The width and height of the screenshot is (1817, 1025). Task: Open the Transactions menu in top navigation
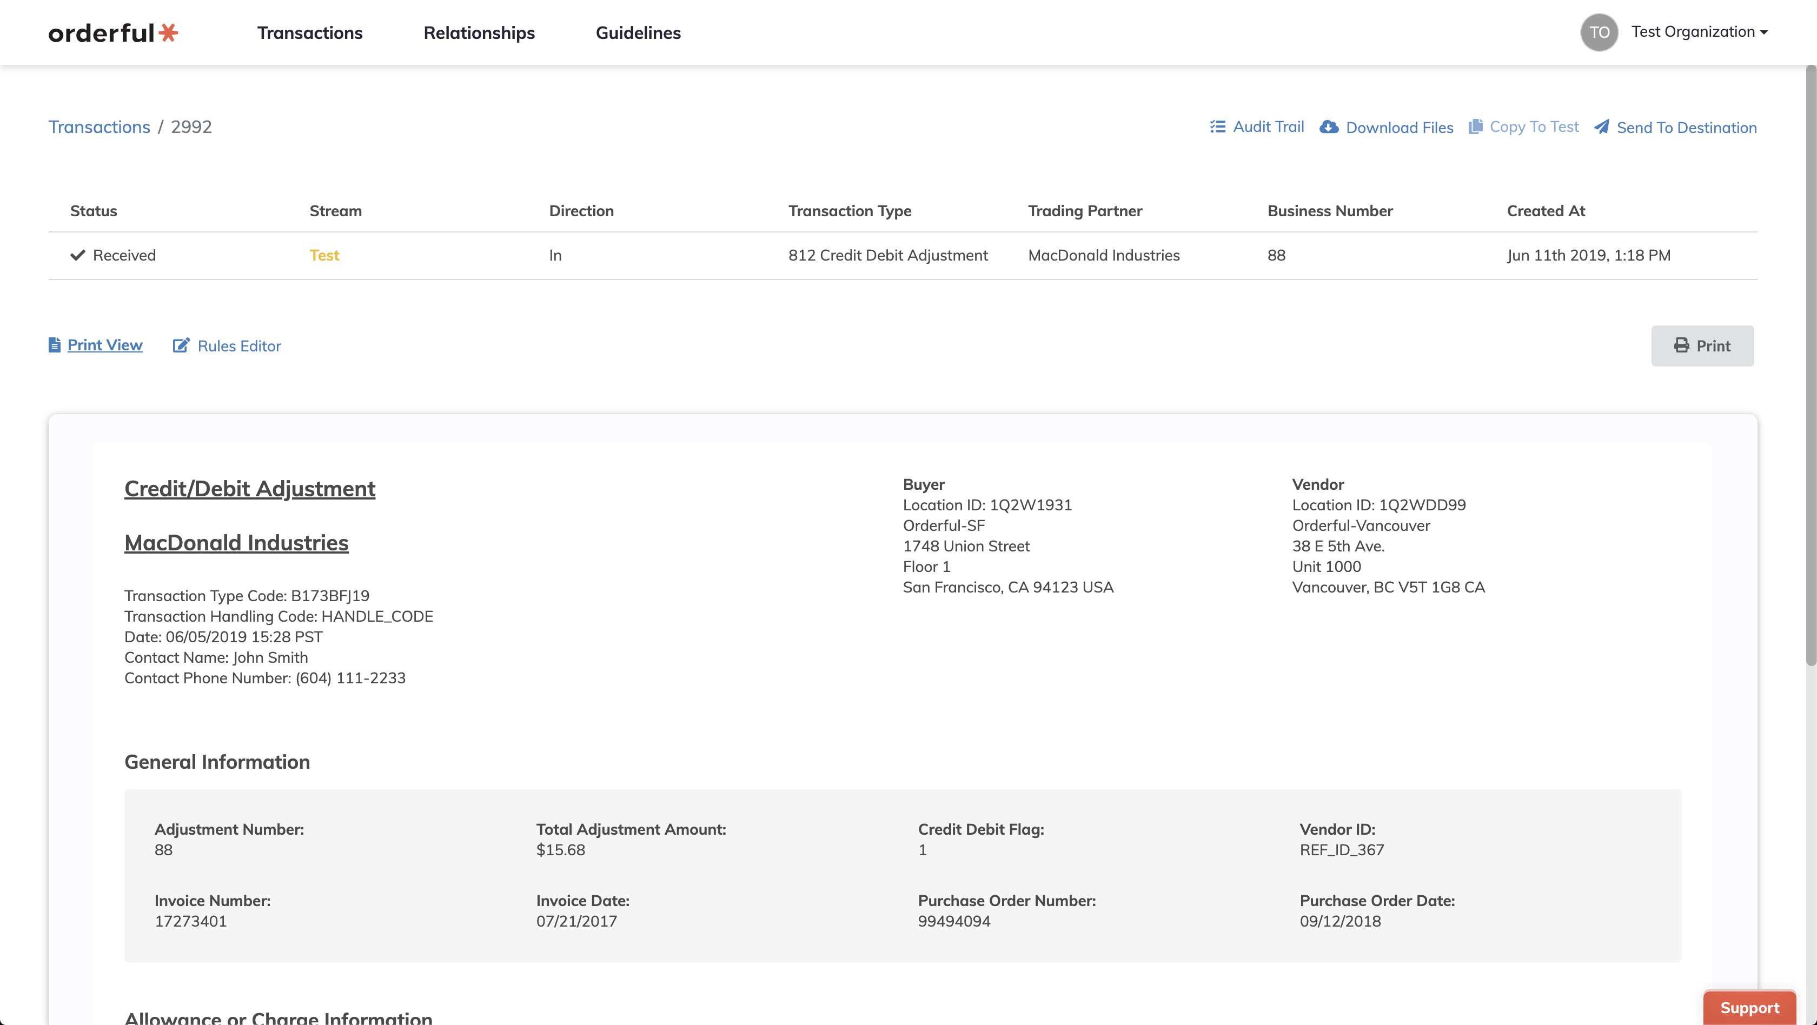point(310,33)
